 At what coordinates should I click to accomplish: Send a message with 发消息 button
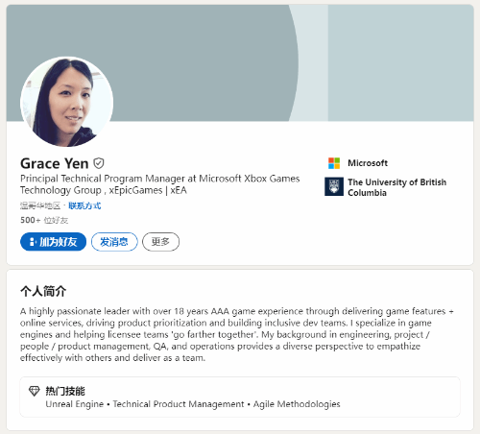point(114,242)
